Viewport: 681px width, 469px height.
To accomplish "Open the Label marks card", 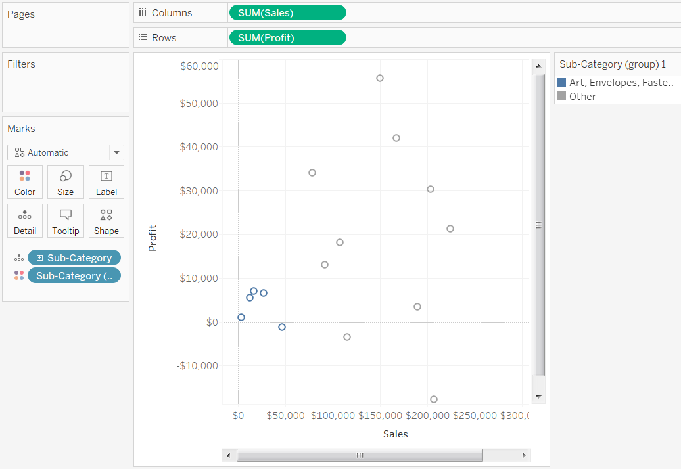I will pos(106,182).
